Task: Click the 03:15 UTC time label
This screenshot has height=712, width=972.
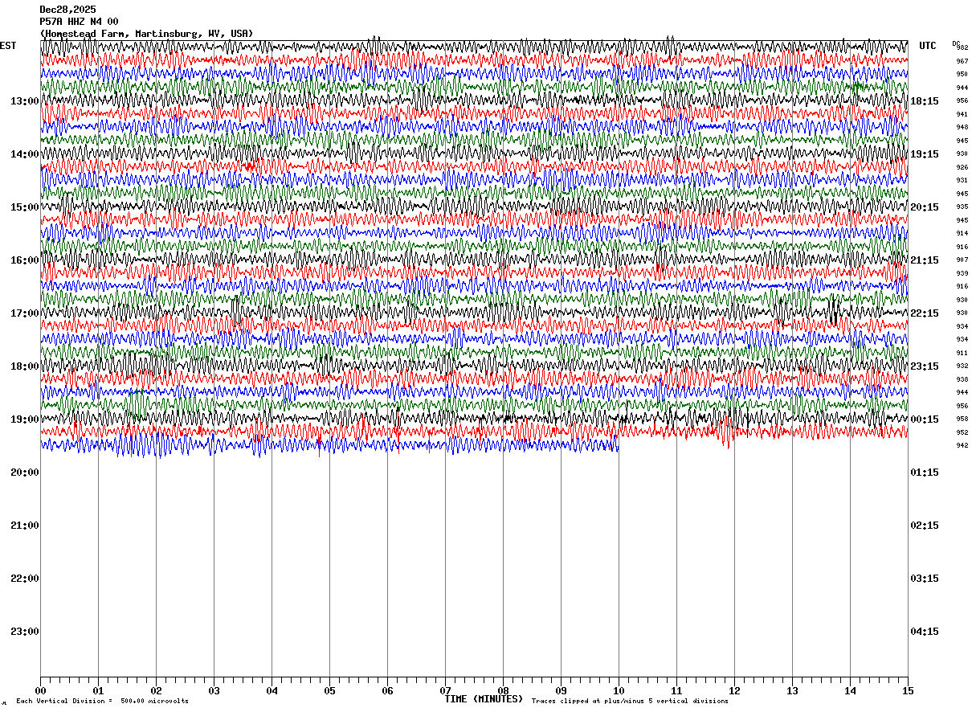Action: tap(924, 579)
